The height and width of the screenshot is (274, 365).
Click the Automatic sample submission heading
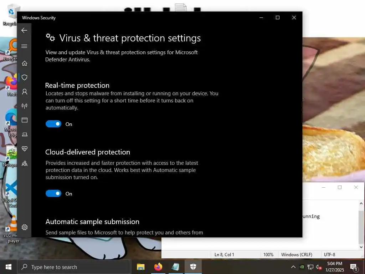(92, 222)
